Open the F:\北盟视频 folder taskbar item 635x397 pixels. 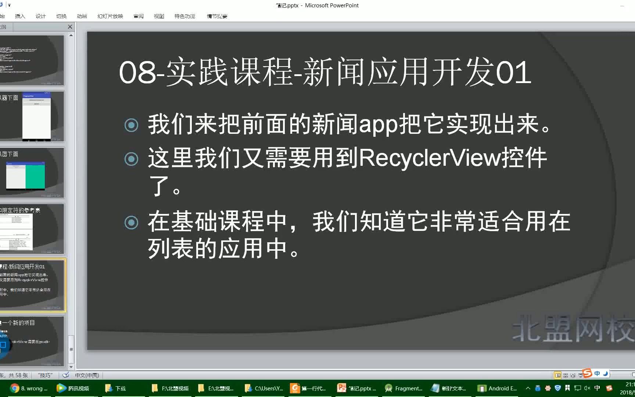[170, 388]
